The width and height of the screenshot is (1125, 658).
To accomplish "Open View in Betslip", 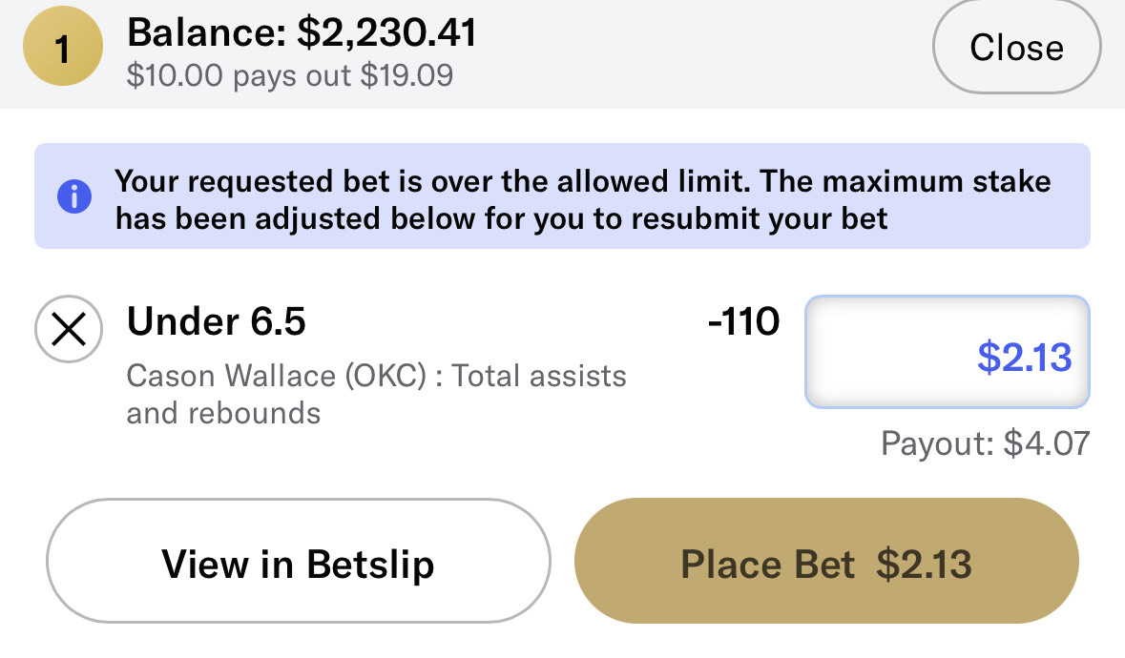I will (x=298, y=564).
